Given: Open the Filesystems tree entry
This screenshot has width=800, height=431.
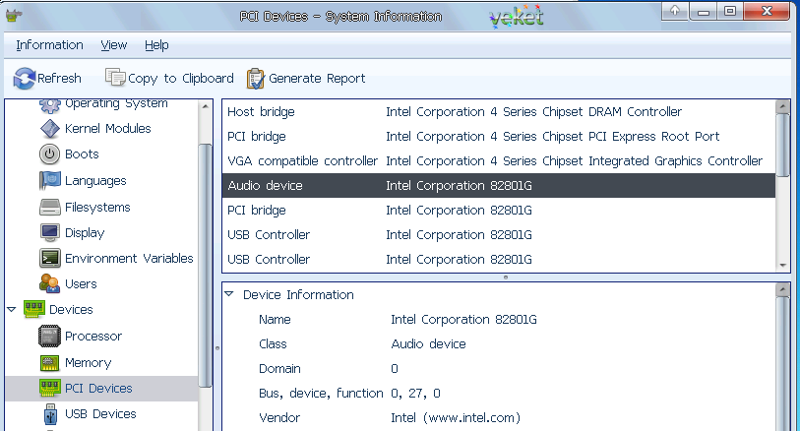Looking at the screenshot, I should coord(97,207).
